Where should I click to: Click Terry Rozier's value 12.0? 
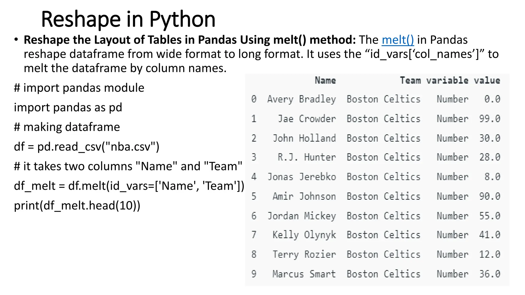(x=490, y=254)
